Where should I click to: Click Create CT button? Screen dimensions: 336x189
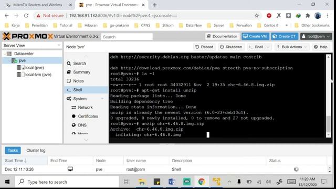point(285,36)
